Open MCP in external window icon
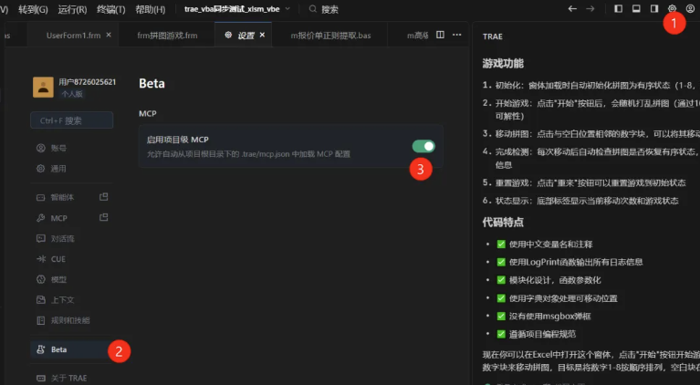700x385 pixels. (x=103, y=217)
